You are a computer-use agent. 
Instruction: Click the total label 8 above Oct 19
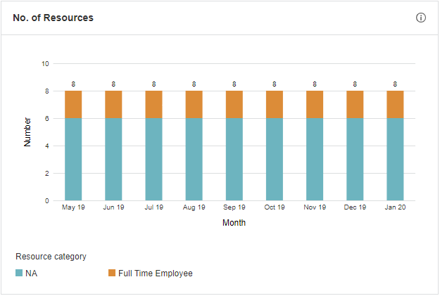coord(275,84)
